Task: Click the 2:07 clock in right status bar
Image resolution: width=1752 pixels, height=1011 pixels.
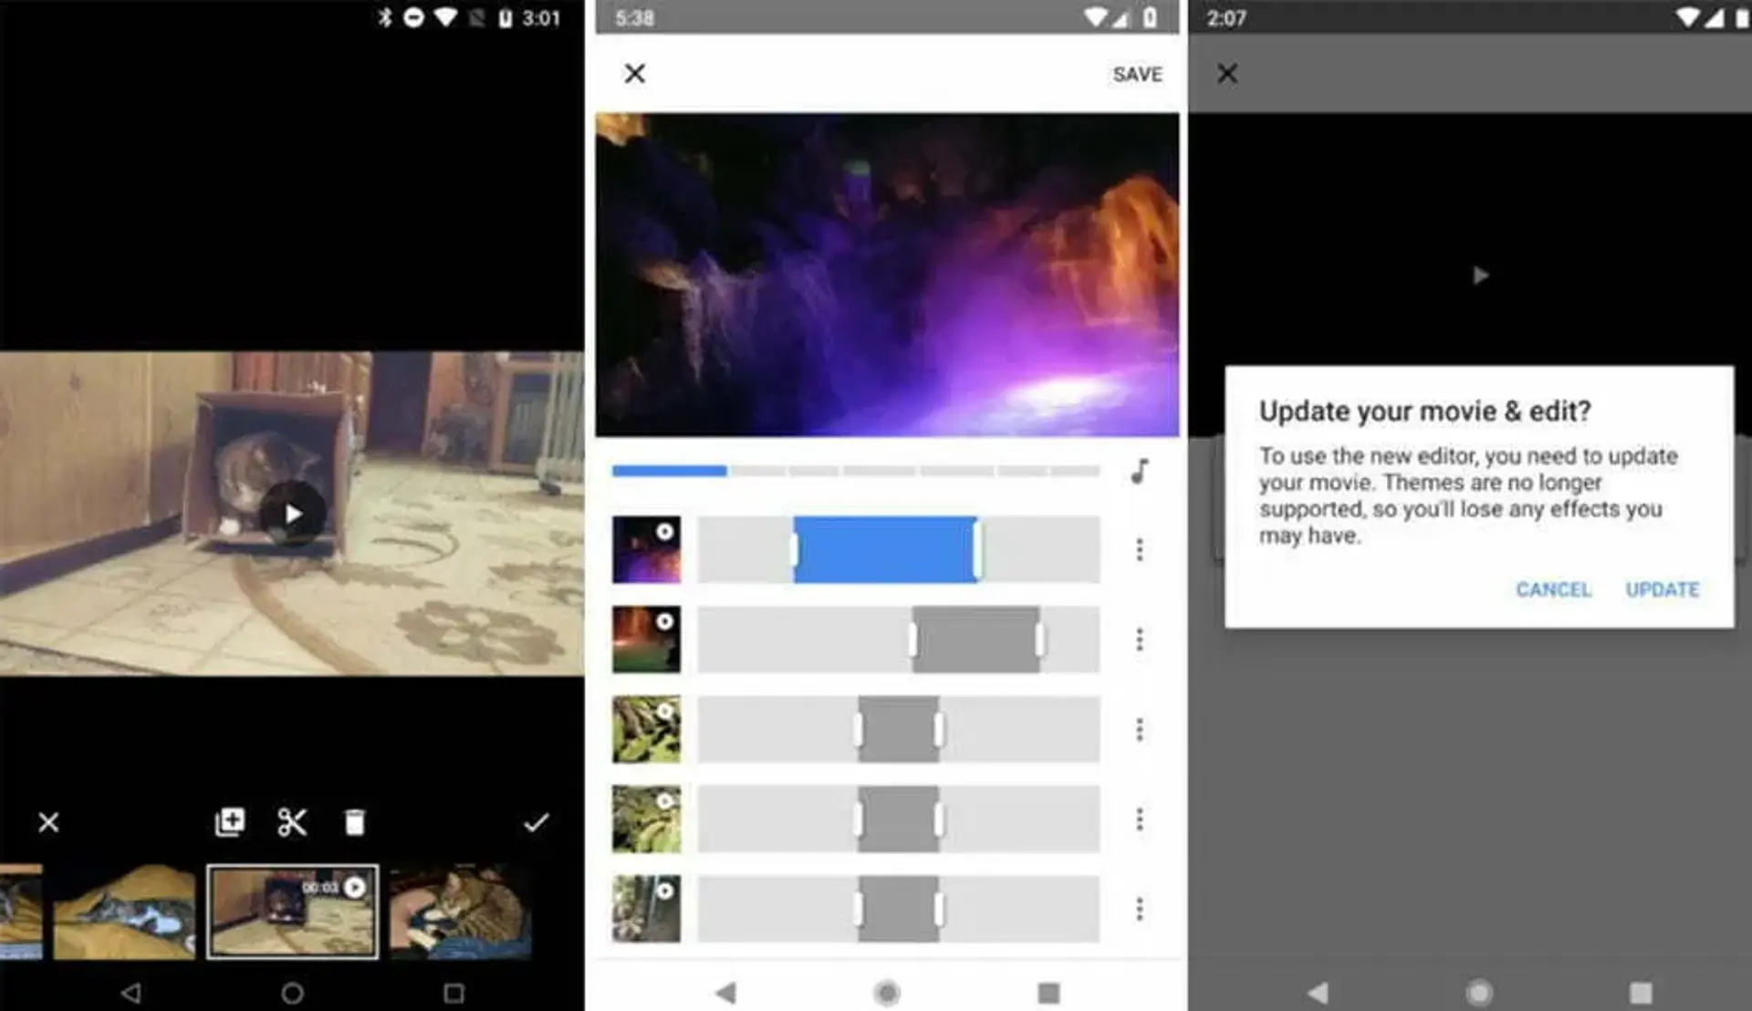Action: click(x=1226, y=18)
